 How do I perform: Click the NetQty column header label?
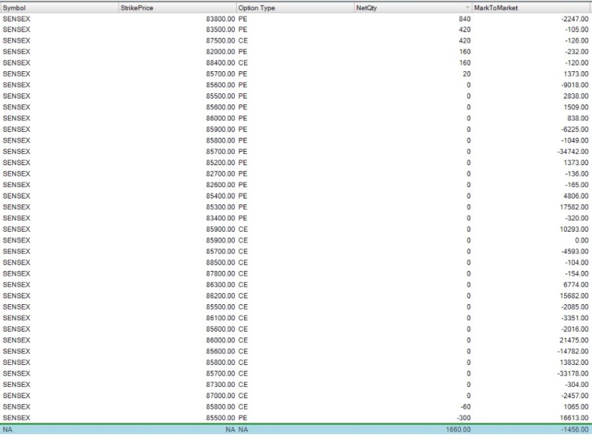click(366, 8)
